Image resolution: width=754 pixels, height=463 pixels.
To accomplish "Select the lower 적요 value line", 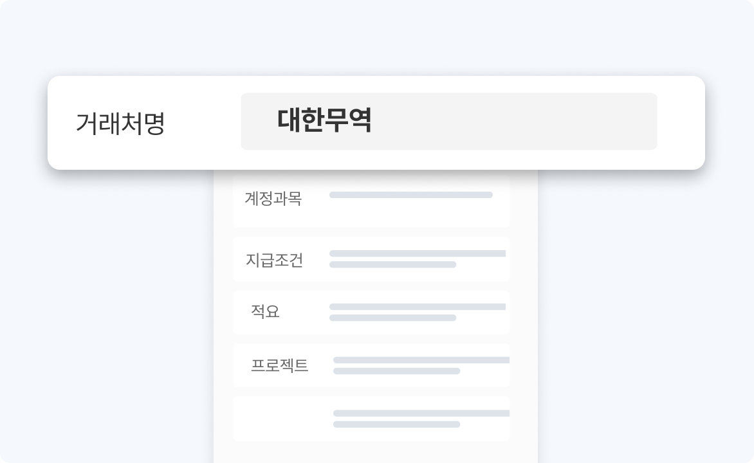I will coord(392,318).
